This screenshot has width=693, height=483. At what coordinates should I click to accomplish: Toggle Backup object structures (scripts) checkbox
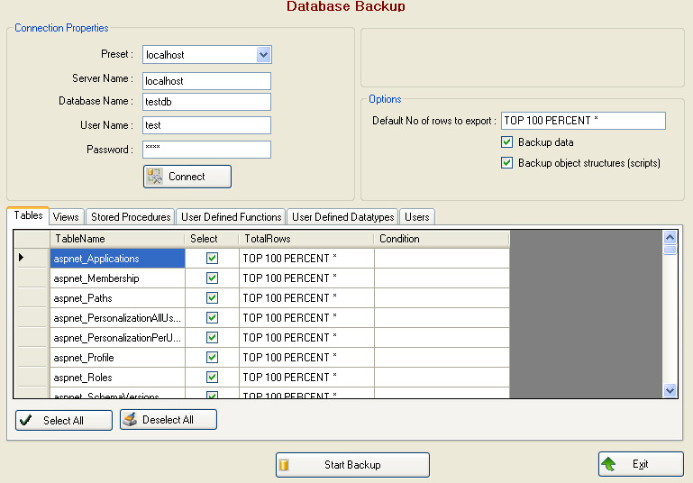(507, 162)
